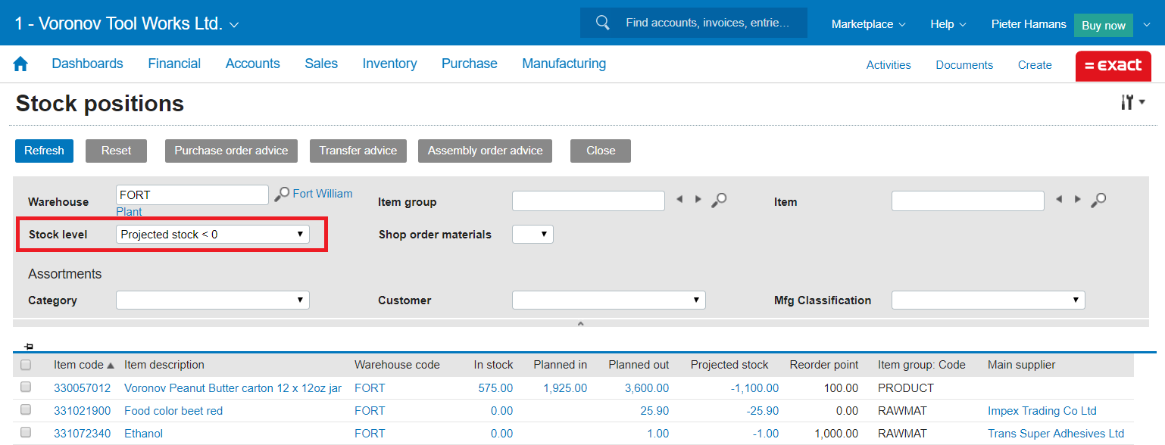Click the Item lookup magnifier icon
This screenshot has width=1165, height=445.
pos(1098,200)
